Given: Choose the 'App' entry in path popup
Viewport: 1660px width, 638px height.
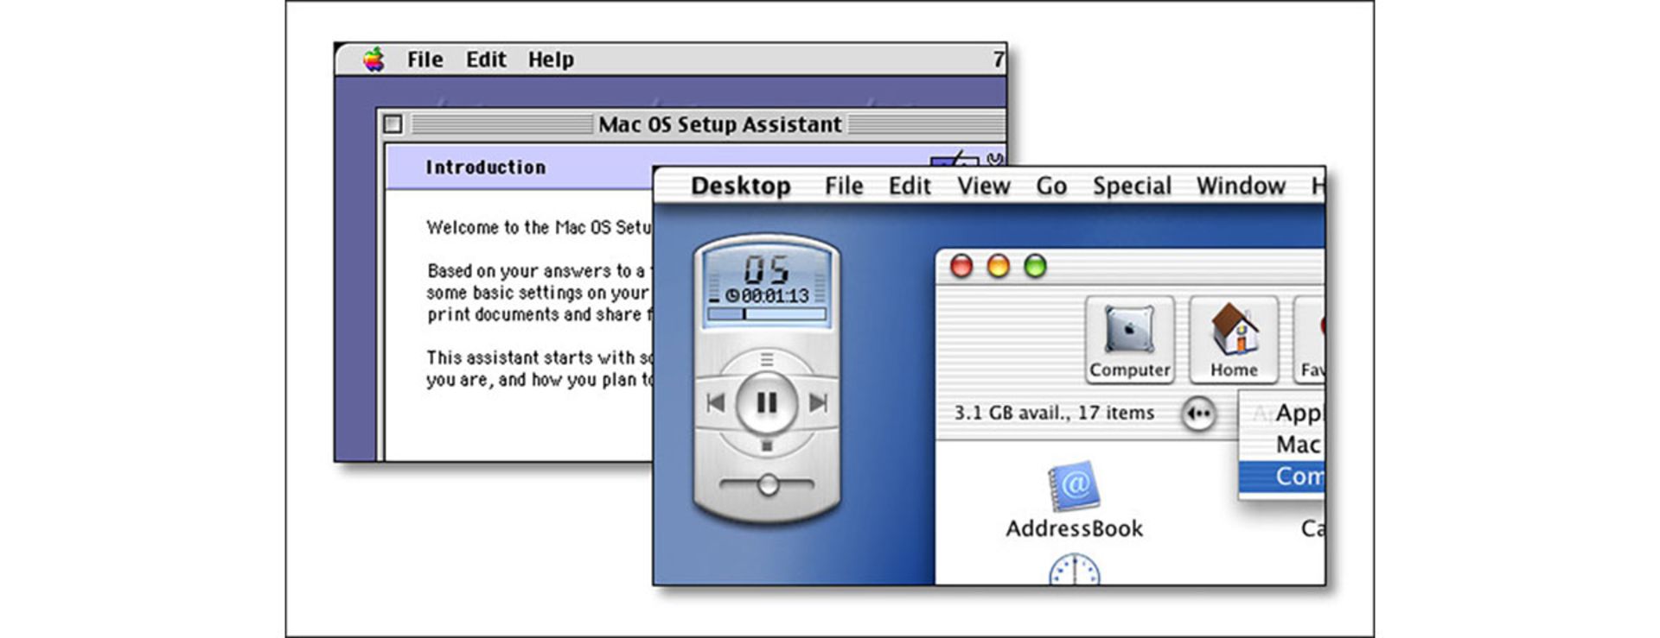Looking at the screenshot, I should (x=1281, y=414).
